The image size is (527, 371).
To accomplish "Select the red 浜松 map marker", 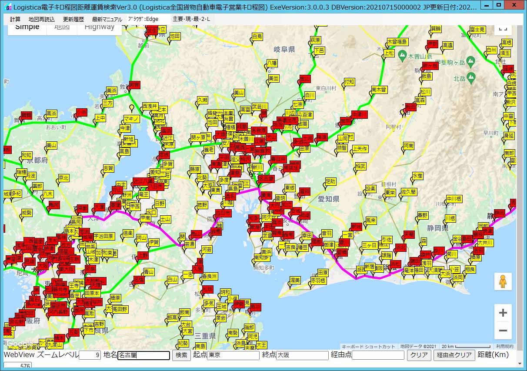I will pyautogui.click(x=395, y=264).
